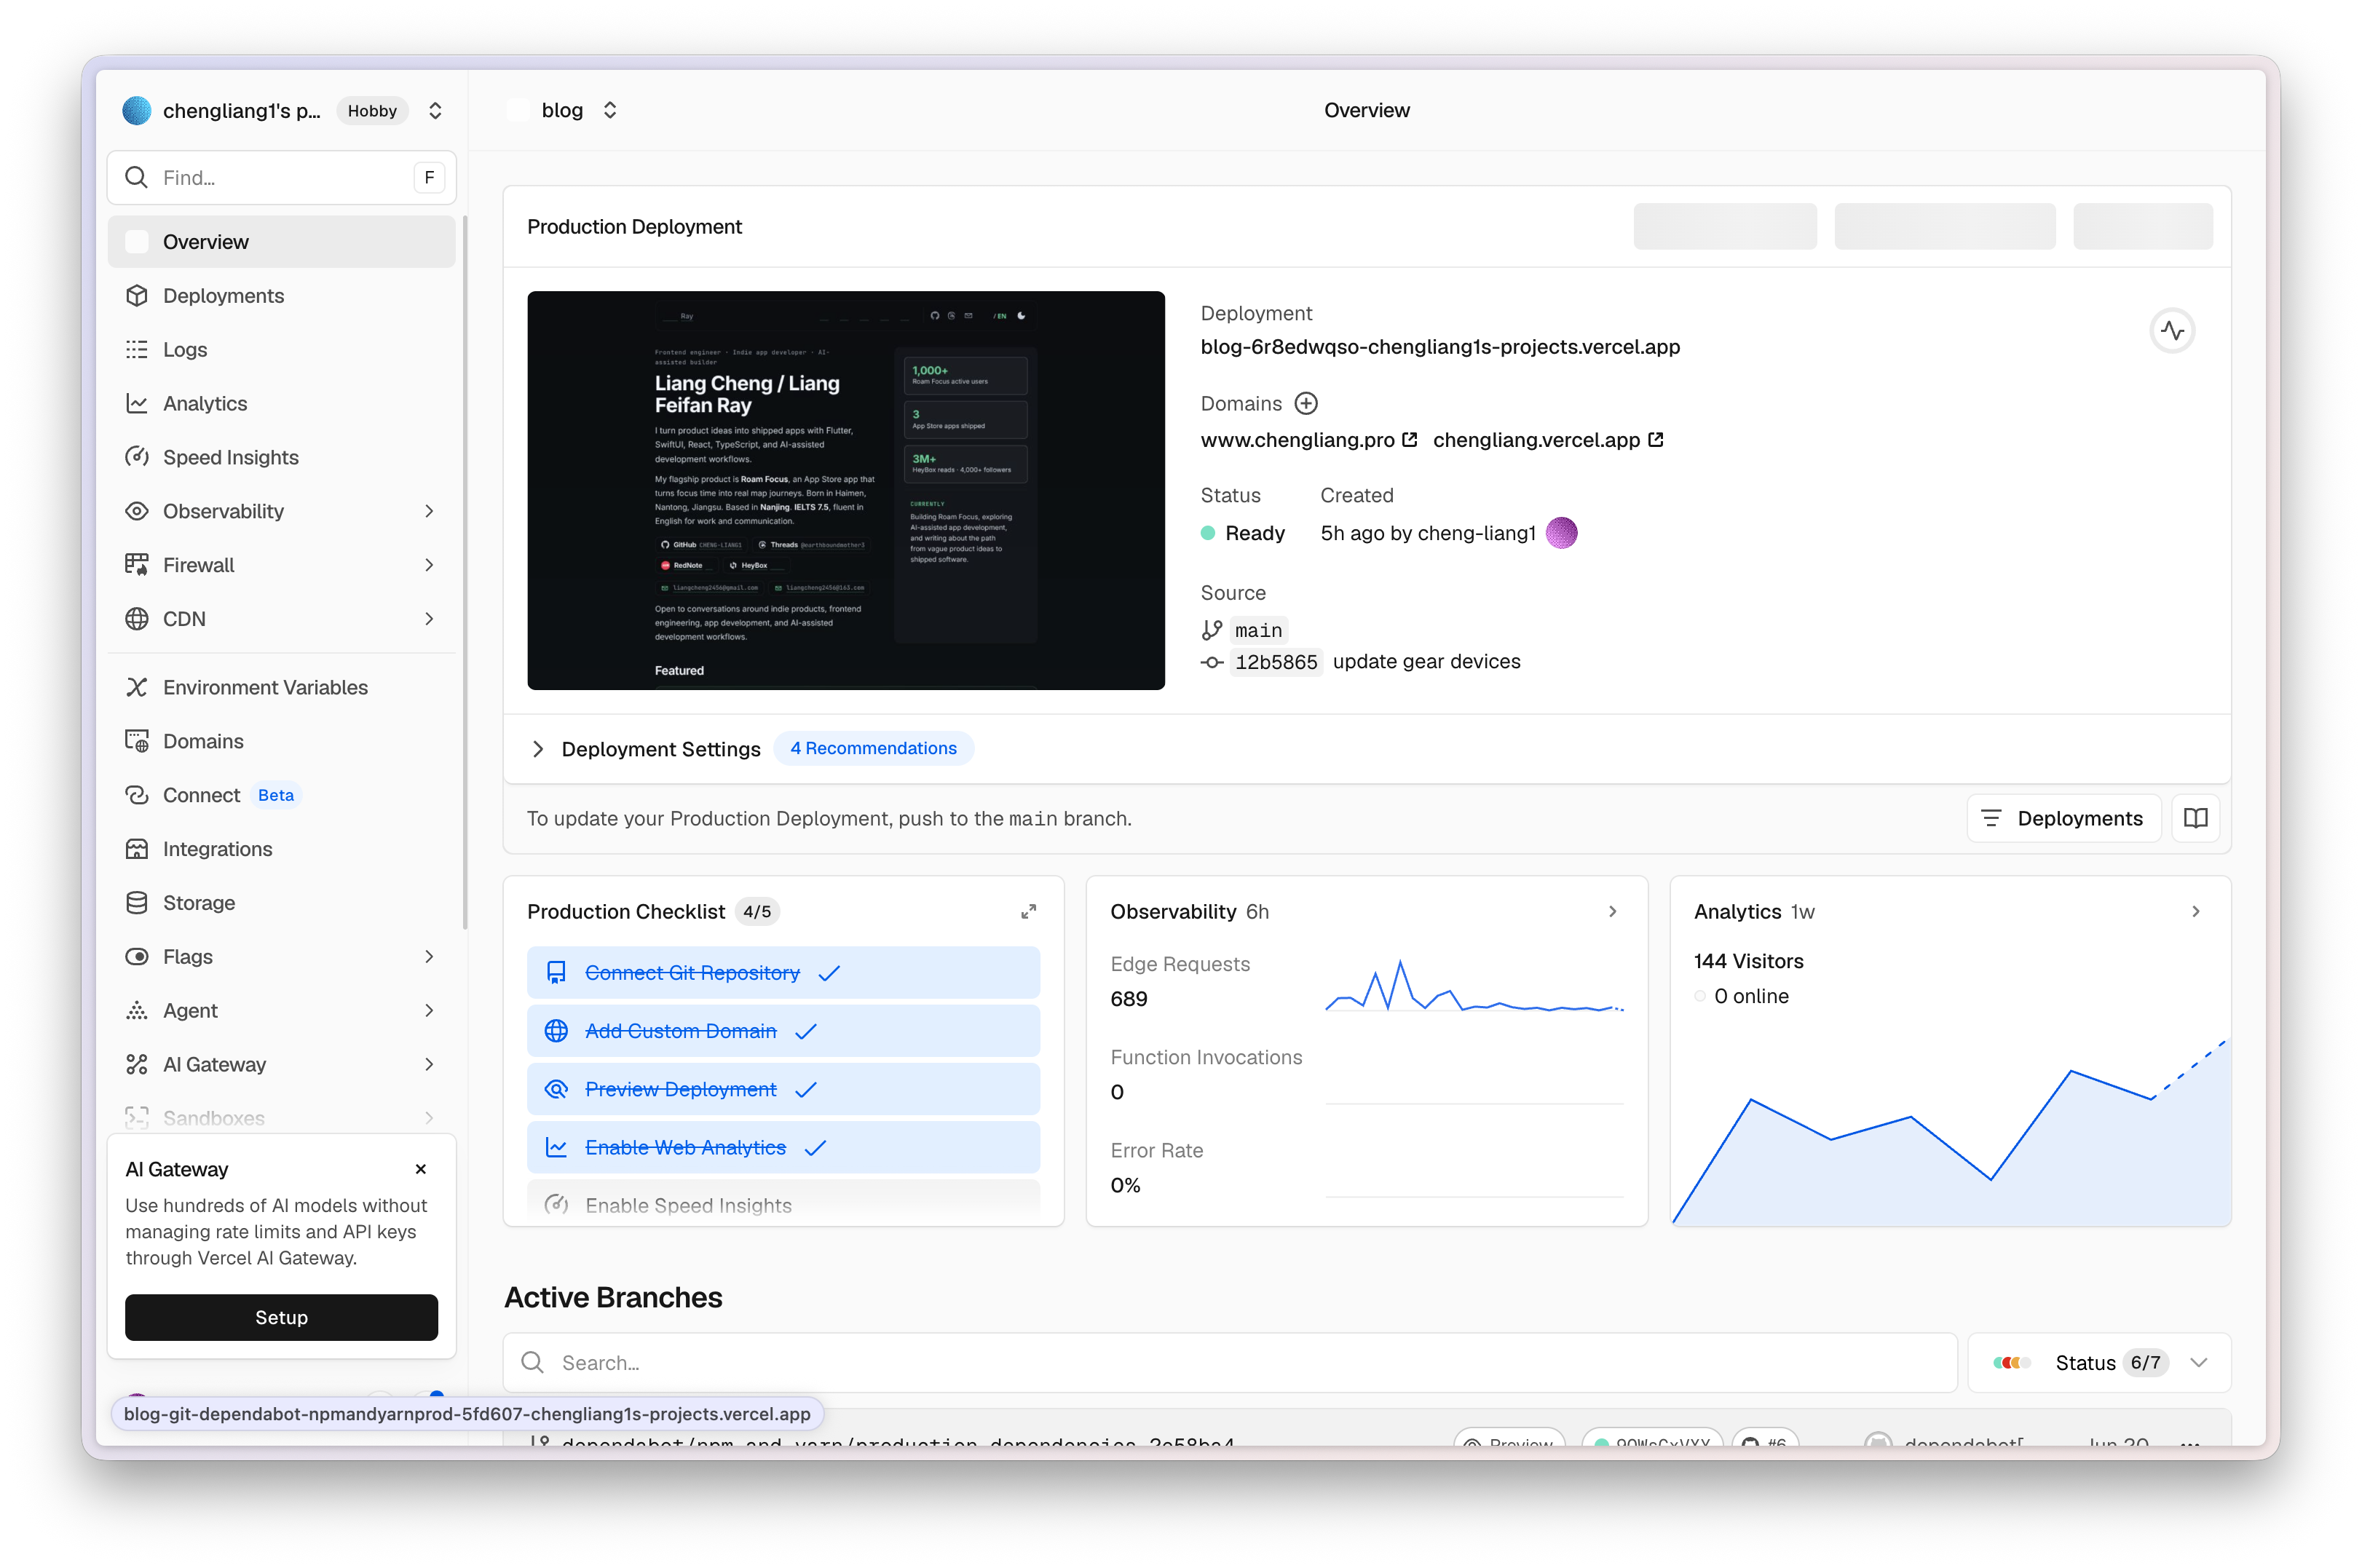Open the www.chengliang.pro domain link
This screenshot has width=2362, height=1568.
pyautogui.click(x=1297, y=440)
